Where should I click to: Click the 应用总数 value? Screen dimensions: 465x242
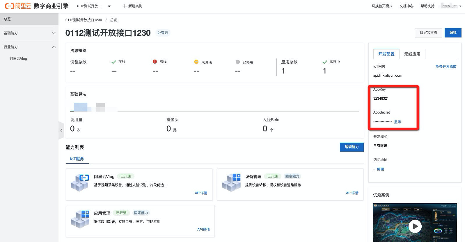[283, 71]
